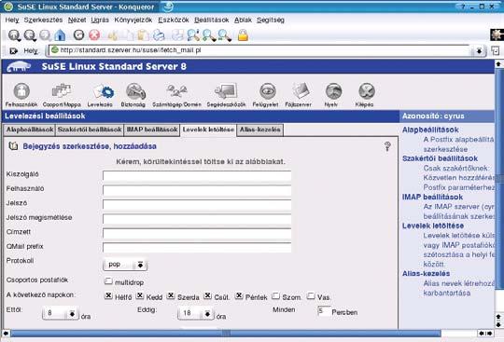The image size is (504, 342).
Task: Go to the Home page icon
Action: point(60,35)
